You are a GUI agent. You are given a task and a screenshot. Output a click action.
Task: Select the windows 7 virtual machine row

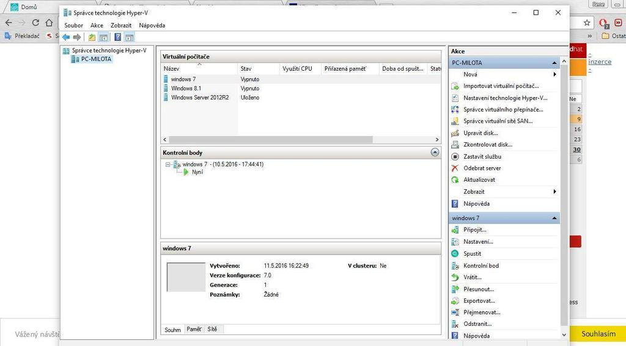click(301, 79)
